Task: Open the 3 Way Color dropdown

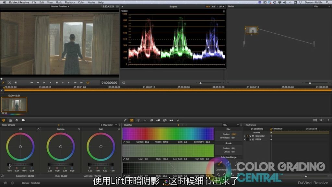Action: [107, 125]
